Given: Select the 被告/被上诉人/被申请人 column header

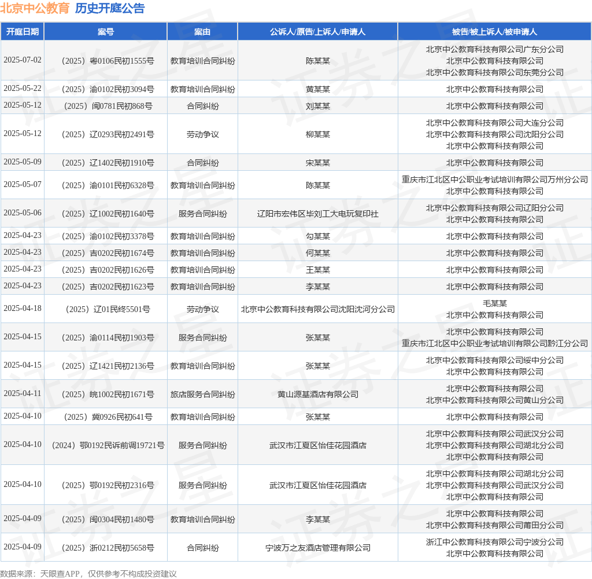Looking at the screenshot, I should pos(495,32).
